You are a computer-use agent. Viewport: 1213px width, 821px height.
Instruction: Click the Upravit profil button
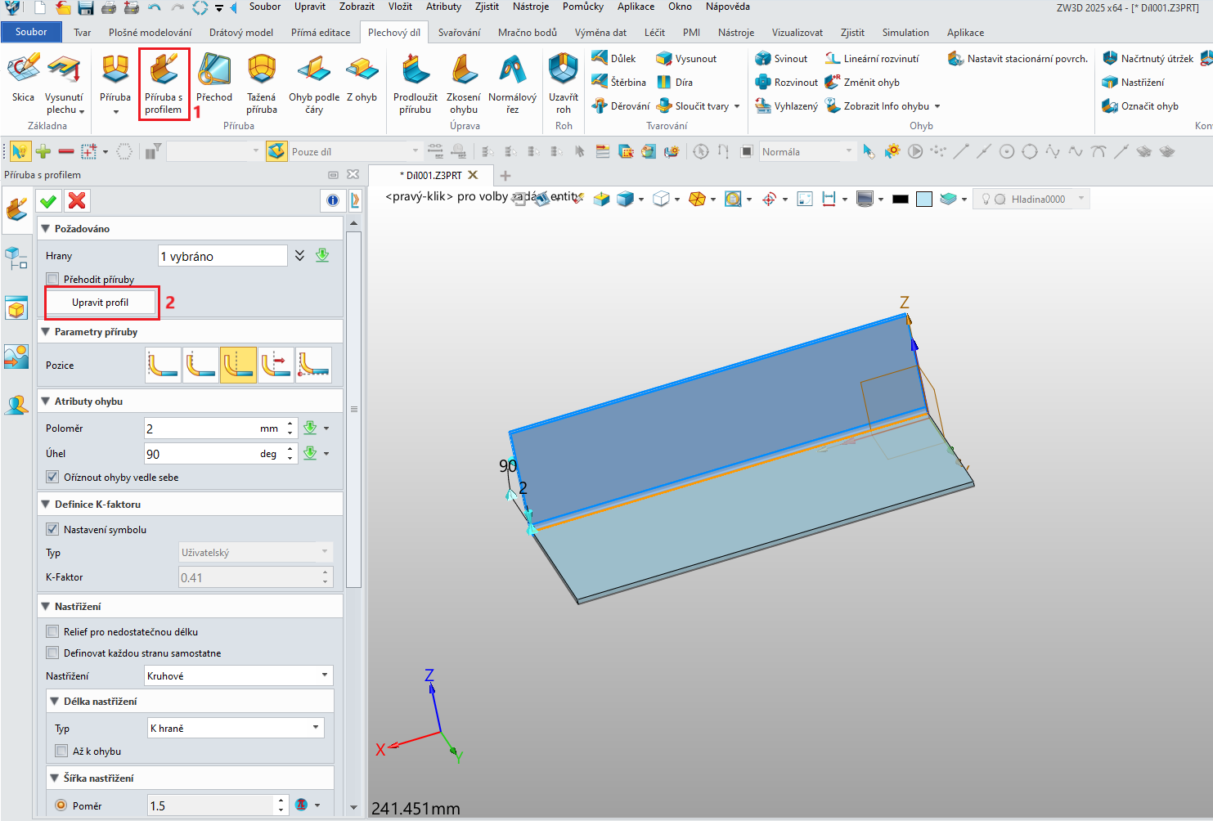pyautogui.click(x=101, y=303)
